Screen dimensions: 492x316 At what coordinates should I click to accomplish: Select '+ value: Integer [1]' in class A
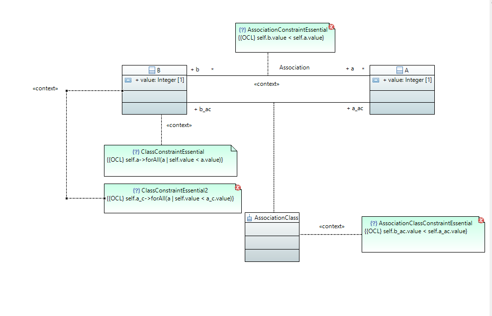click(407, 80)
